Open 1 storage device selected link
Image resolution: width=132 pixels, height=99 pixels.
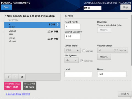(18, 94)
